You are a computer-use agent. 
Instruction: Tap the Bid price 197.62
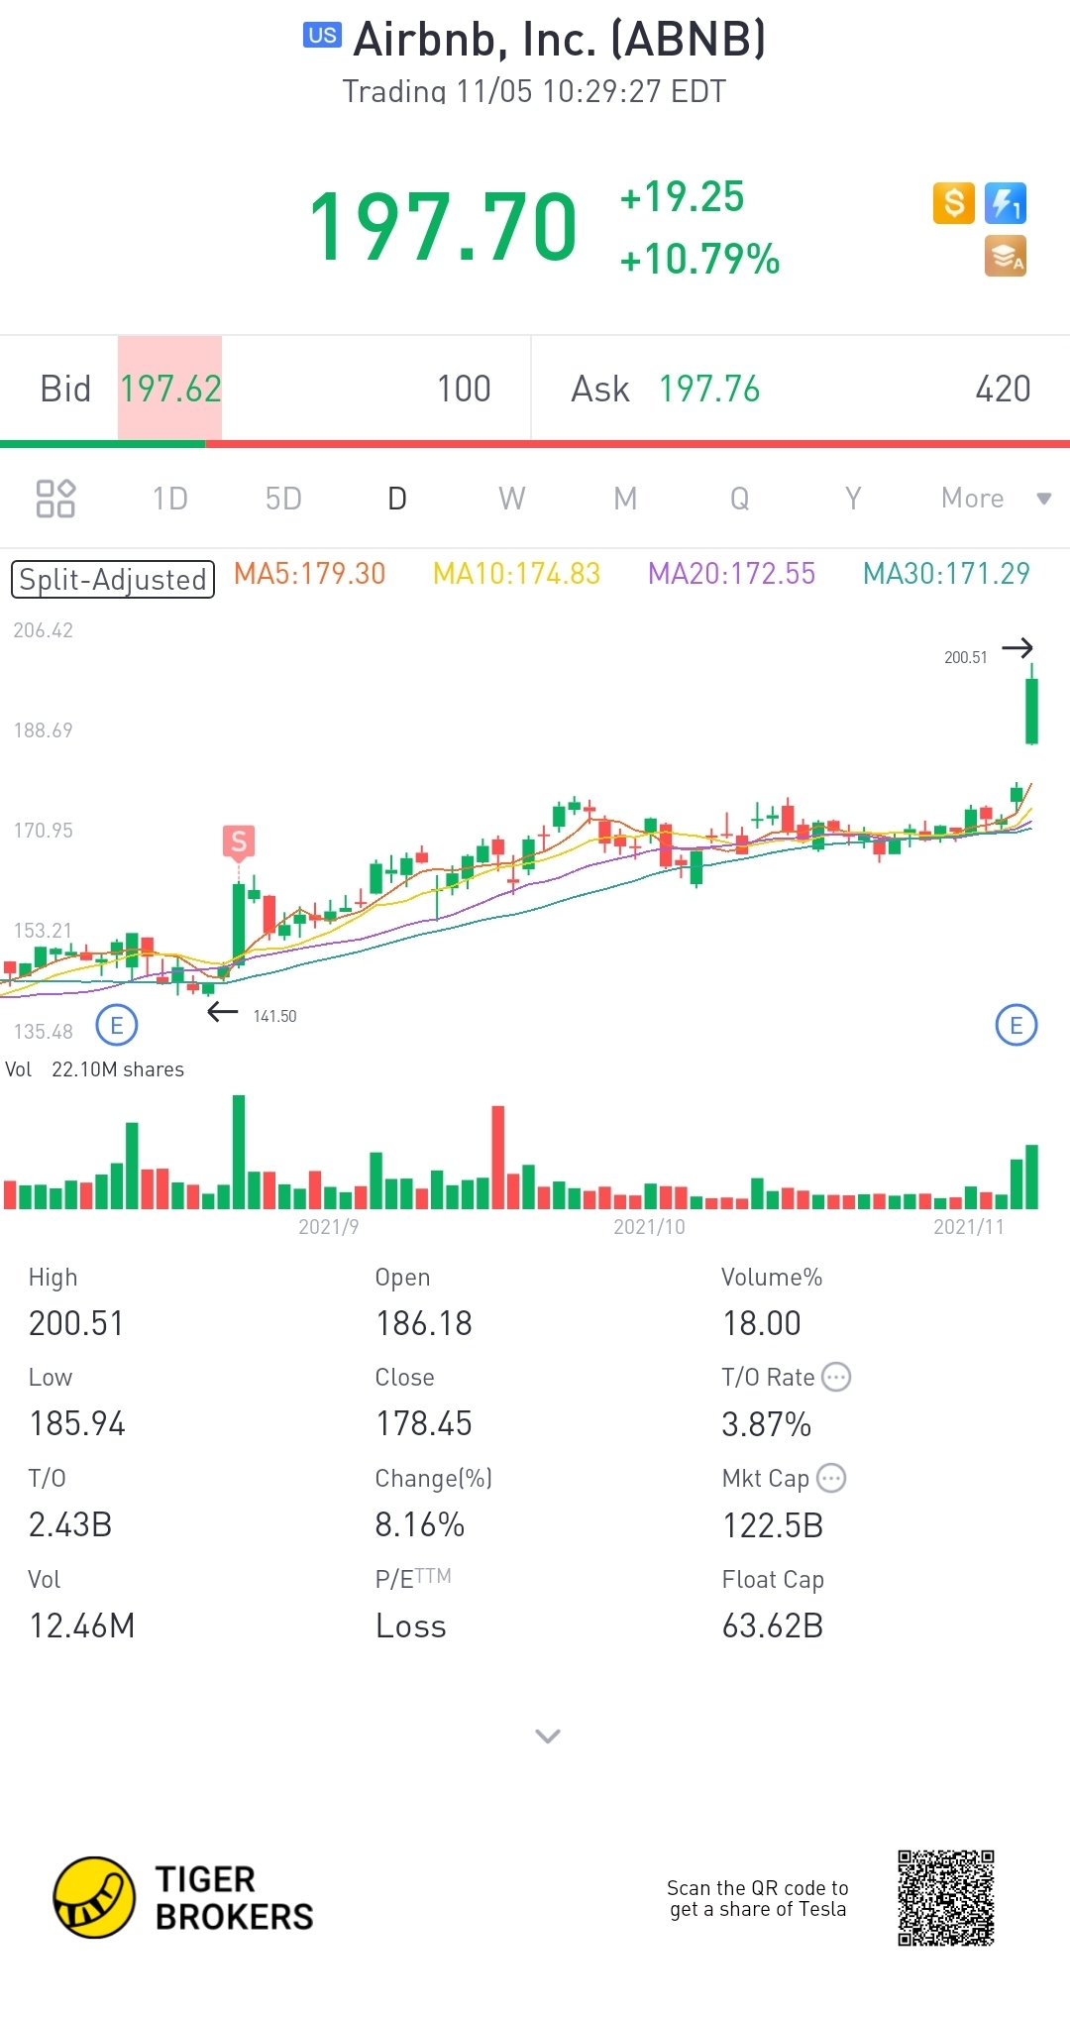pos(170,389)
